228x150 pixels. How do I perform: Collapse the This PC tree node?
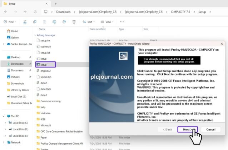(3, 116)
